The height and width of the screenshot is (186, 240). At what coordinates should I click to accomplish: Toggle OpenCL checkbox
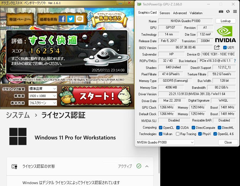(160, 128)
